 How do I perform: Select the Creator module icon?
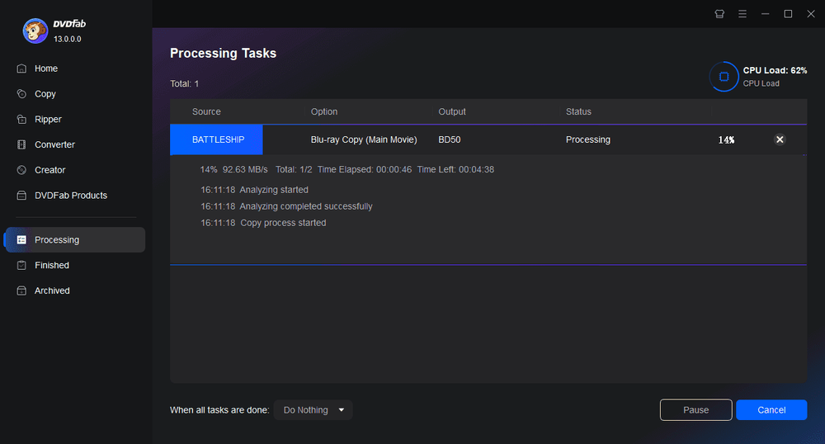21,170
